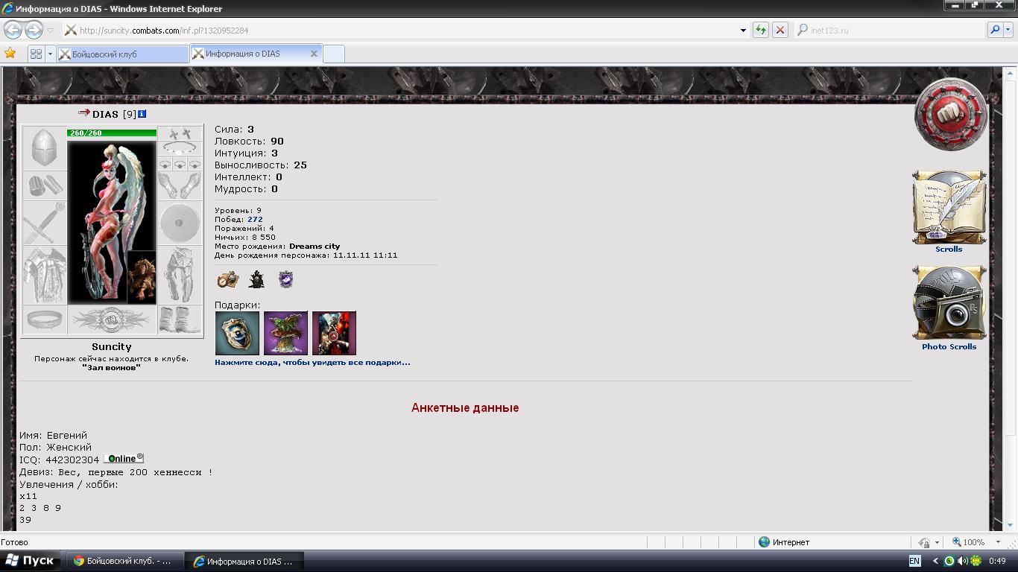Click the red warrior gift thumbnail

334,333
